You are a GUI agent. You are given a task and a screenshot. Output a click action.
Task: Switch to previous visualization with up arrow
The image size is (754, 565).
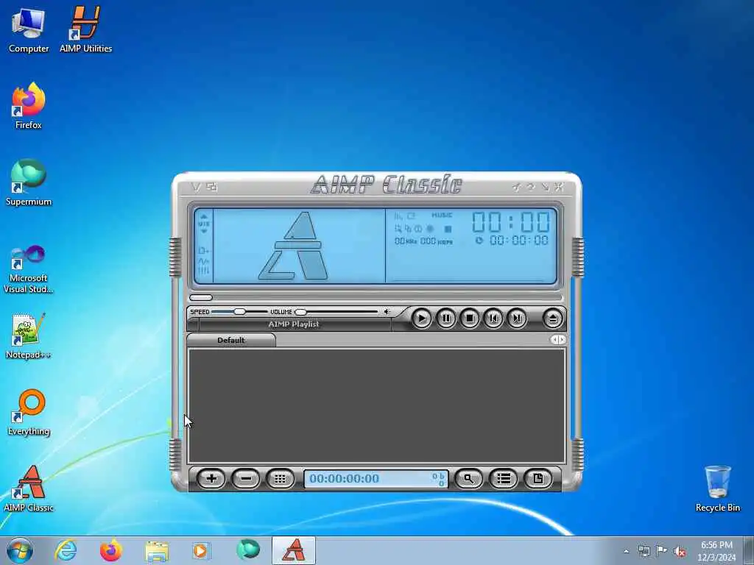[204, 217]
